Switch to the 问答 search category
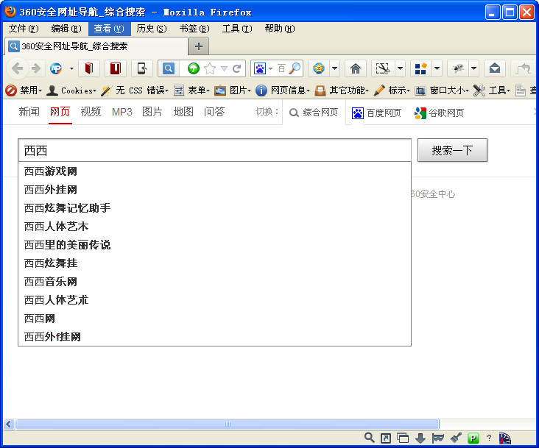Image resolution: width=539 pixels, height=448 pixels. [214, 112]
